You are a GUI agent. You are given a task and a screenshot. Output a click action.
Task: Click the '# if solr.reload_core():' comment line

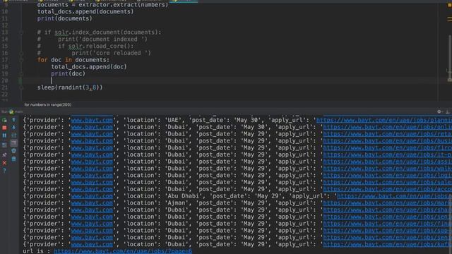pyautogui.click(x=85, y=46)
